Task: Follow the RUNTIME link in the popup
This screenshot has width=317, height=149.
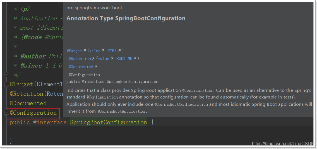Action: pyautogui.click(x=124, y=59)
